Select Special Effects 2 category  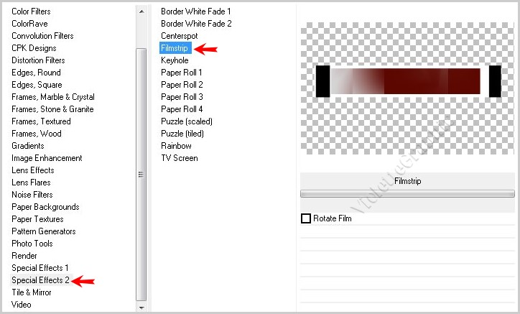coord(40,280)
